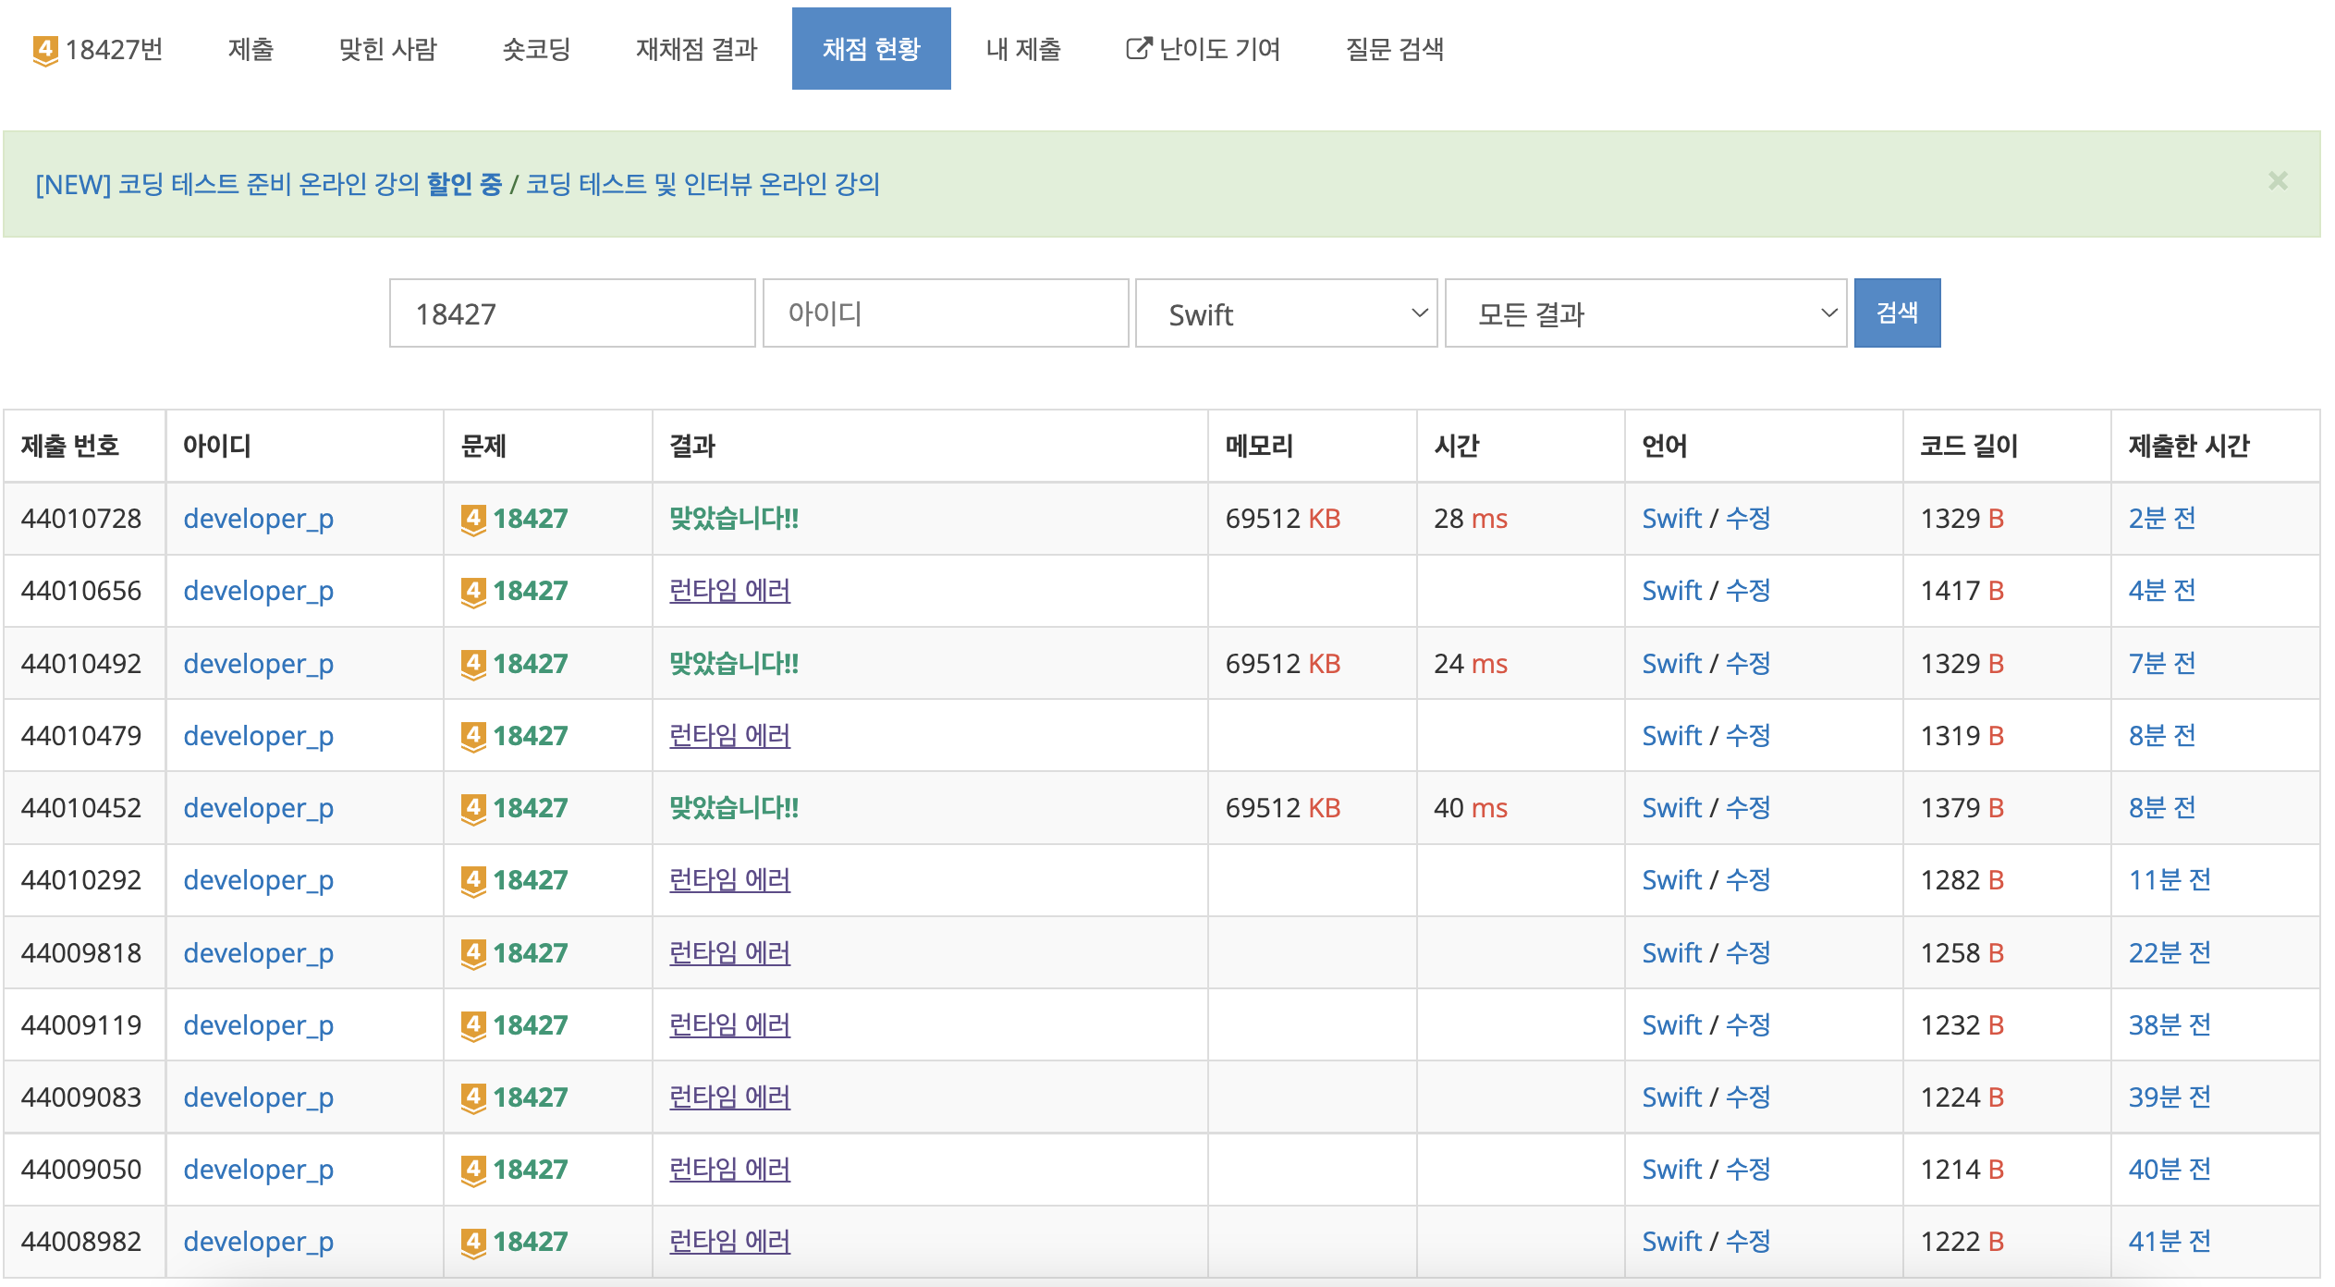Dismiss the green announcement banner with X

tap(2278, 181)
